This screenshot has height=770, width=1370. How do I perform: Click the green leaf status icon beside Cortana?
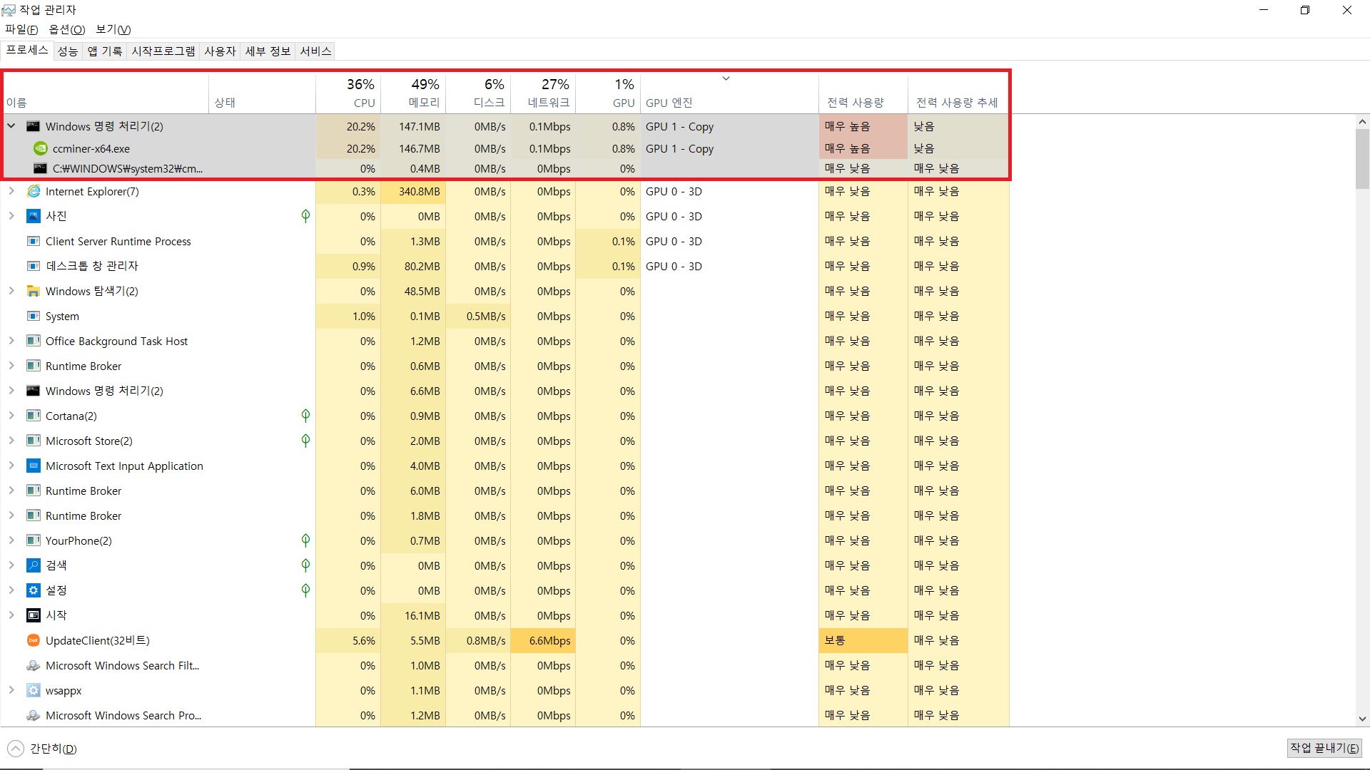coord(305,416)
